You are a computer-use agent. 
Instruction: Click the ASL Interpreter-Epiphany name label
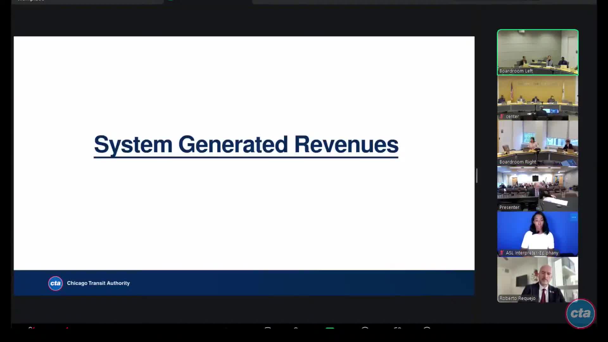click(x=532, y=253)
